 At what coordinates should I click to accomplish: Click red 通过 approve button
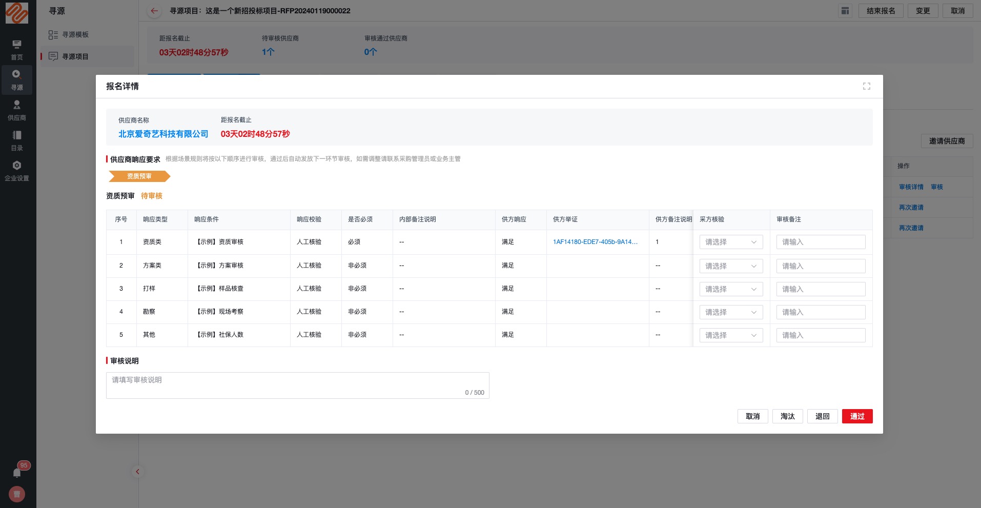click(x=857, y=416)
